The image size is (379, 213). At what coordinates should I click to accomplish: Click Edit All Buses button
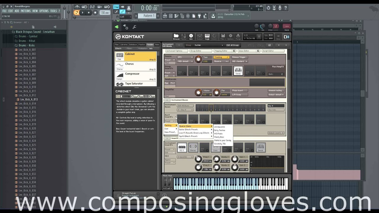click(x=185, y=106)
